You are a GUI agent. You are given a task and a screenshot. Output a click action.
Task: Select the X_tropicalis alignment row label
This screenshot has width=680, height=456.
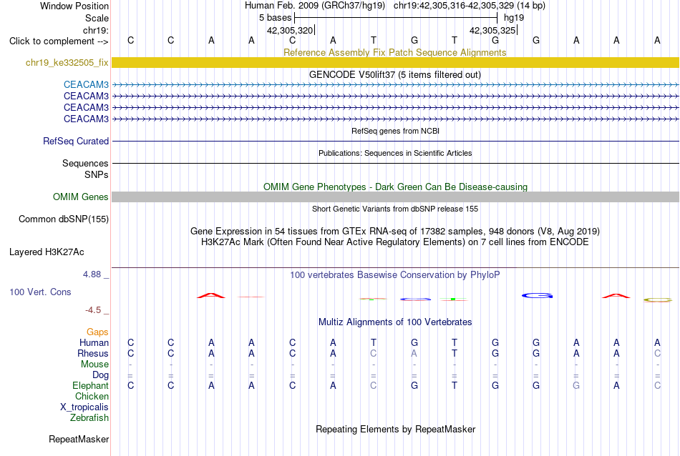point(84,407)
